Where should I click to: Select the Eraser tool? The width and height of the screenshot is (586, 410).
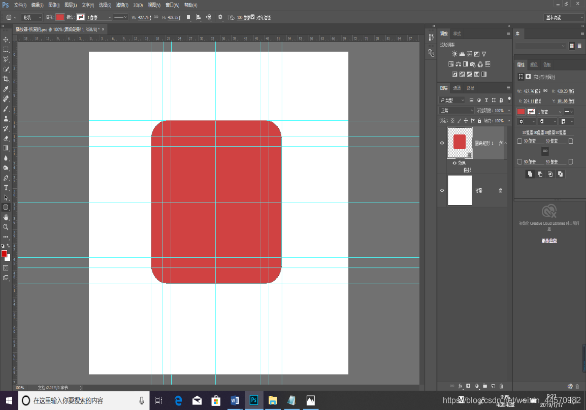coord(6,138)
